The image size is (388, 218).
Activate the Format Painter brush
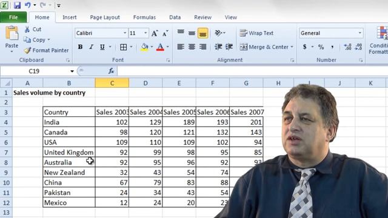click(47, 50)
